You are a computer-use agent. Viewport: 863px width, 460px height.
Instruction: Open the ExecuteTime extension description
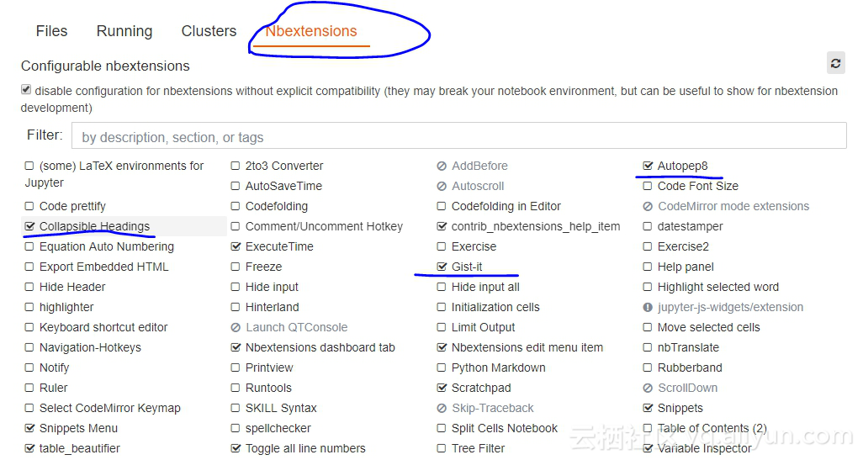[279, 247]
